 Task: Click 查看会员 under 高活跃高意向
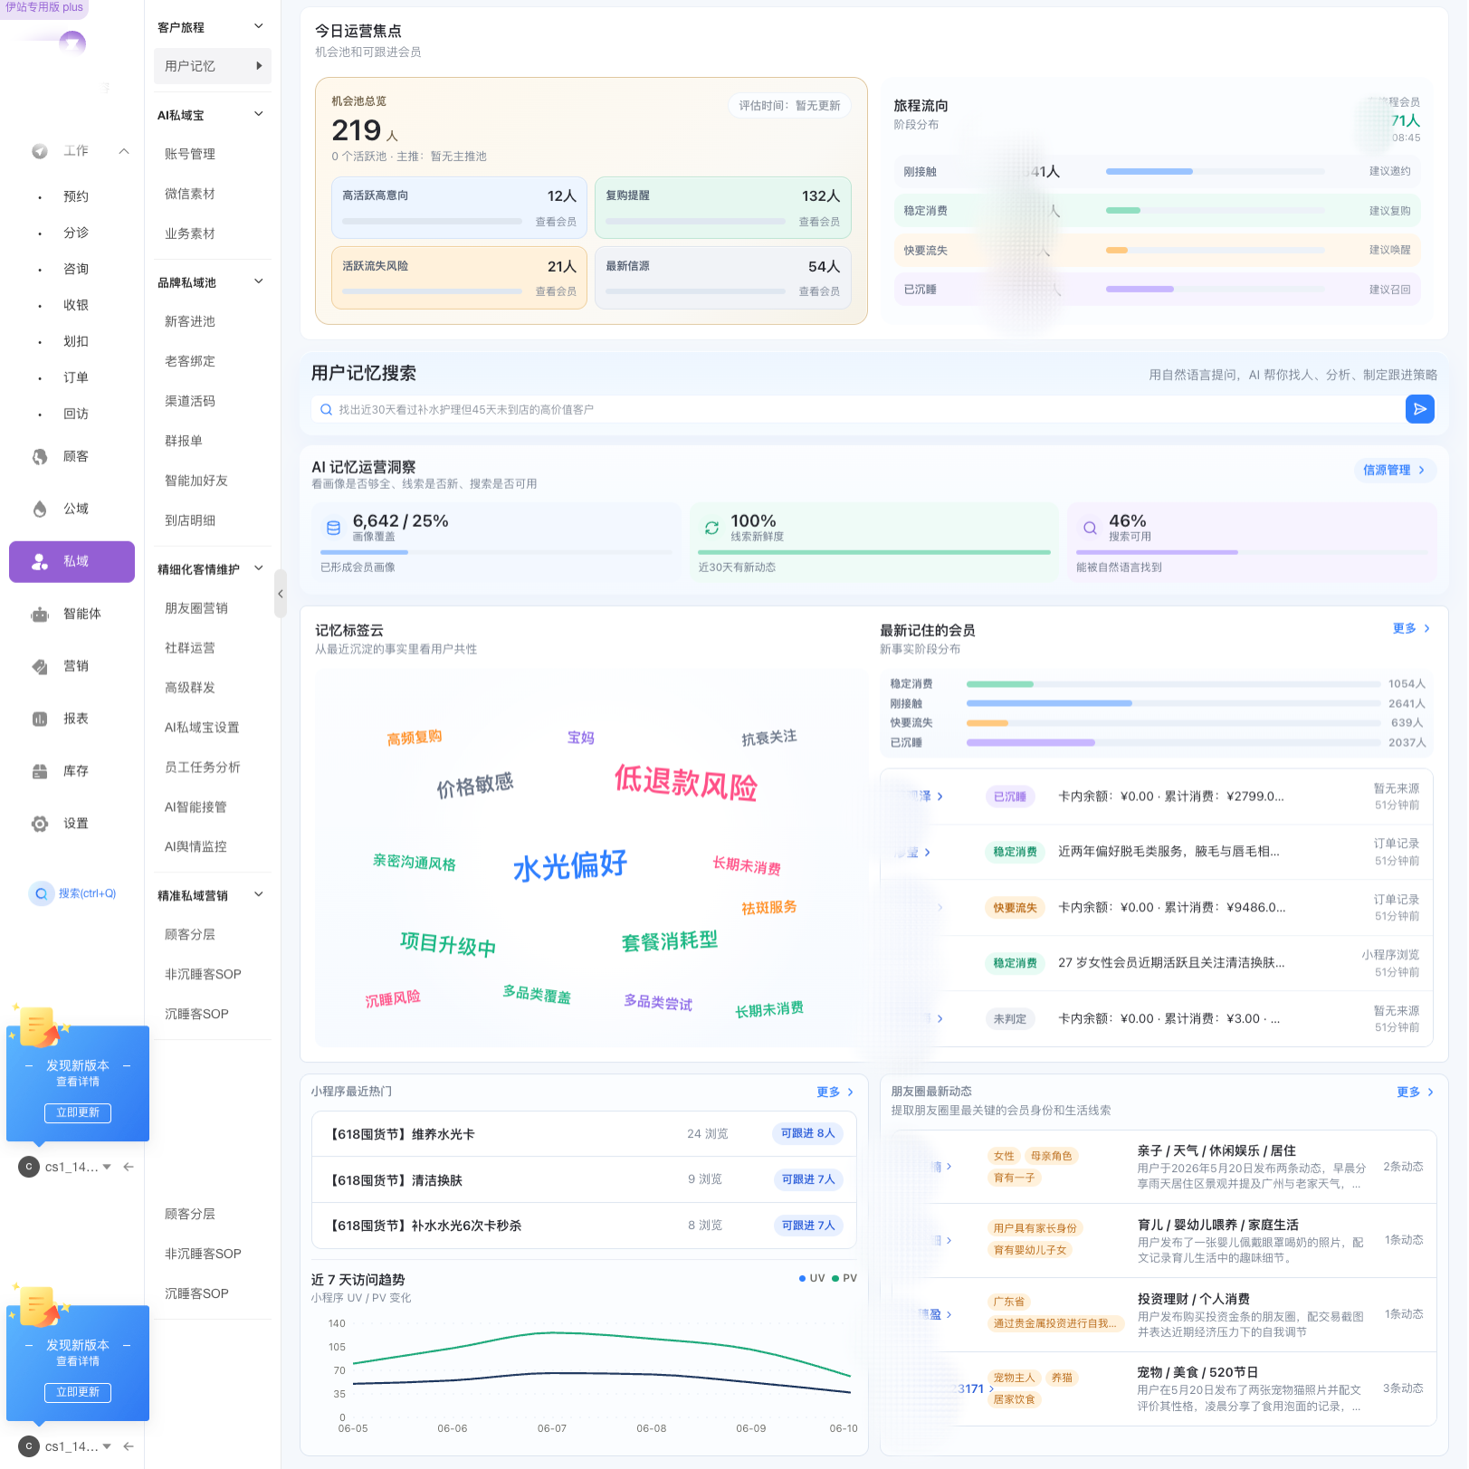pyautogui.click(x=556, y=222)
